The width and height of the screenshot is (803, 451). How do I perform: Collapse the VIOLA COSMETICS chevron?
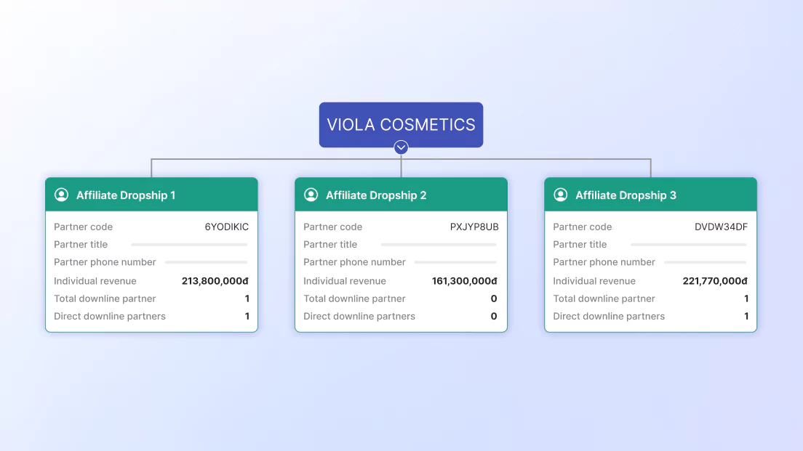point(401,147)
